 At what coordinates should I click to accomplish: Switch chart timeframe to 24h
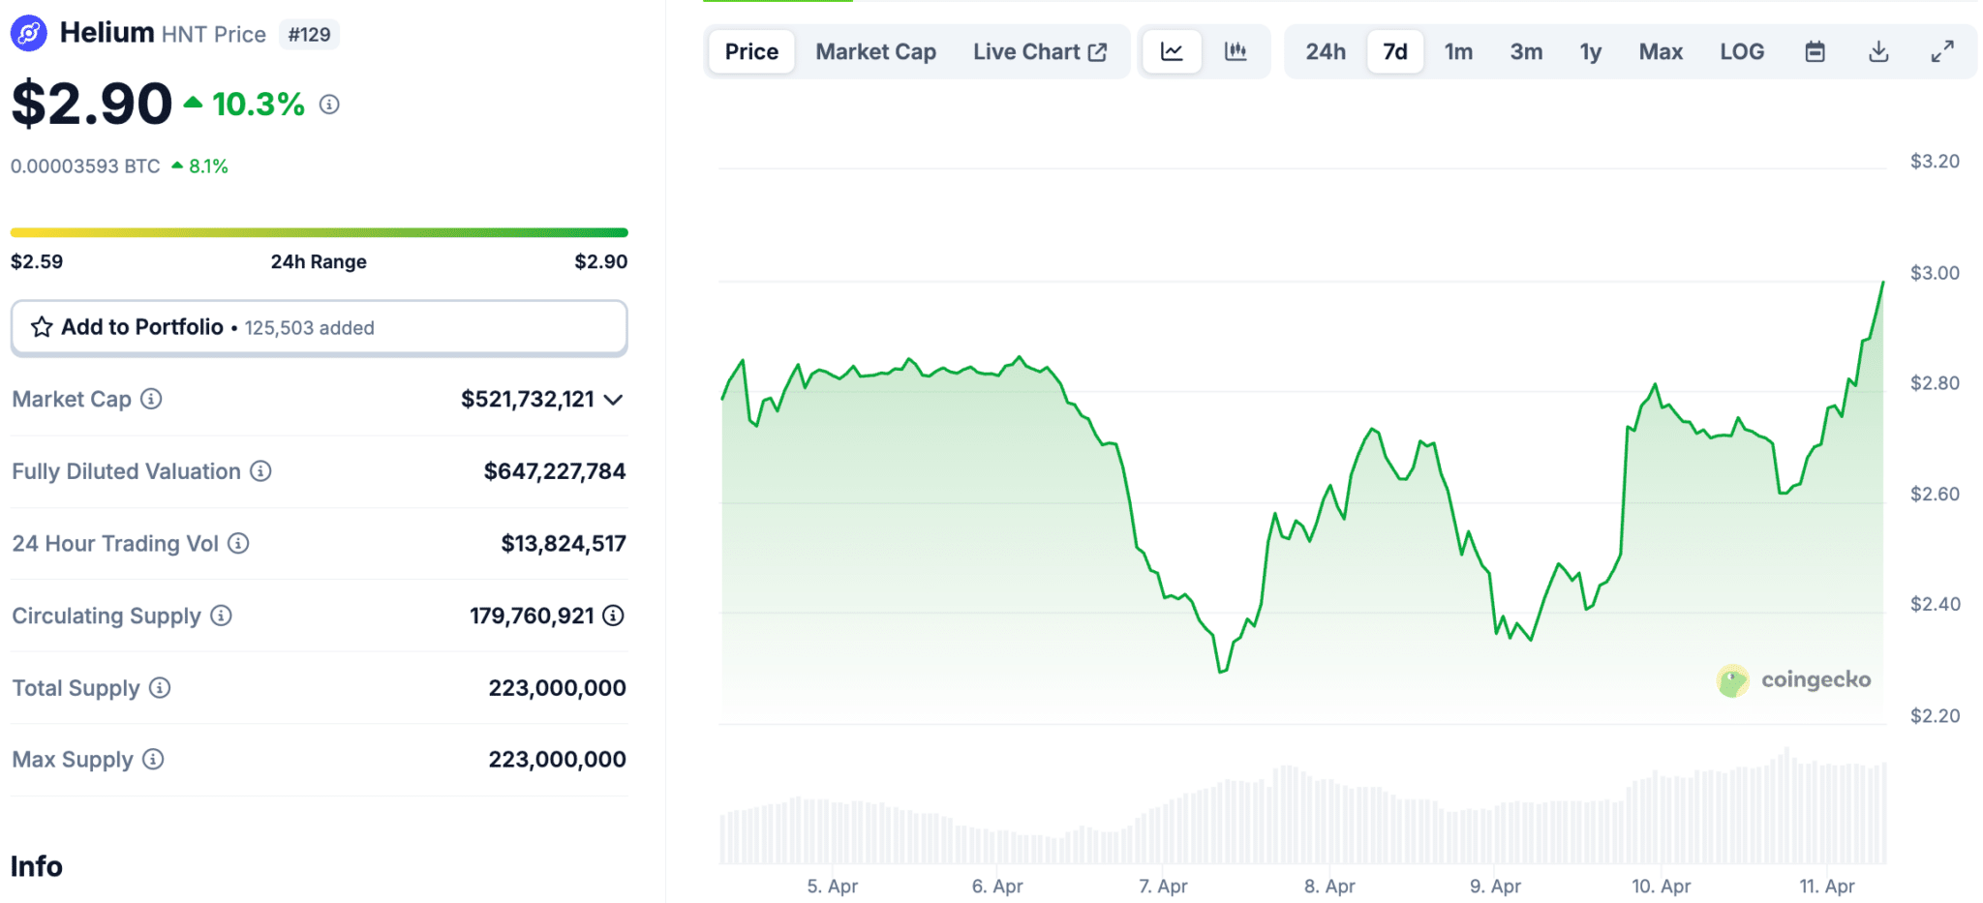coord(1325,51)
